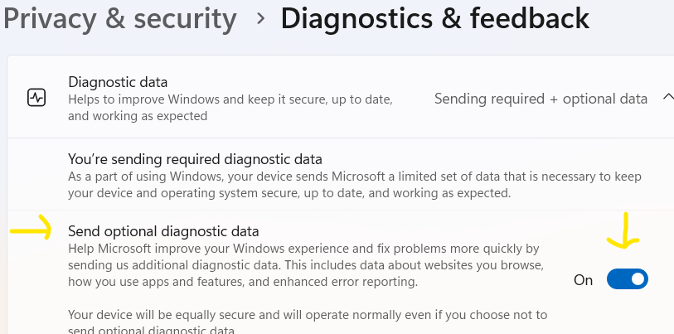Turn off Send optional diagnostic data toggle
Screen dimensions: 674x334
(x=627, y=279)
